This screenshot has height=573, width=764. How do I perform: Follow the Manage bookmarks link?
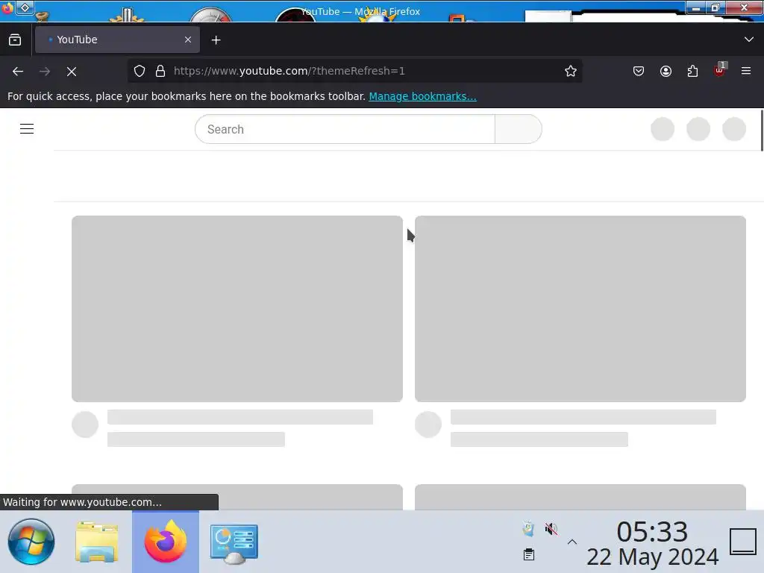(422, 96)
